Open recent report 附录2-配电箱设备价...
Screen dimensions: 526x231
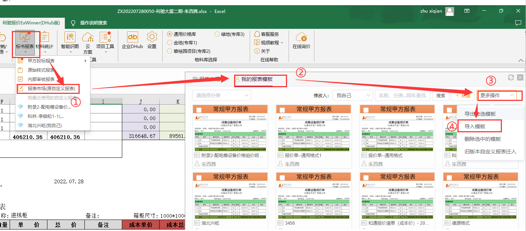(x=49, y=107)
